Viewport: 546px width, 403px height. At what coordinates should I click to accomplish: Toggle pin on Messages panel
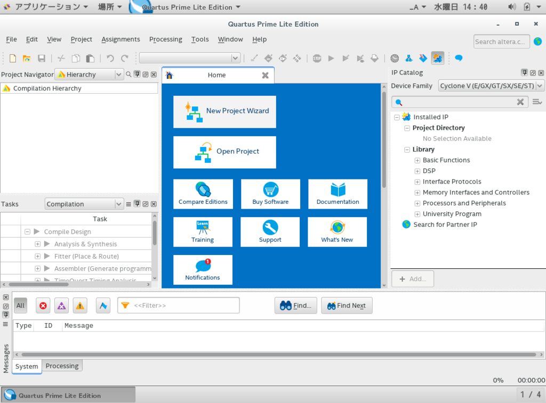pos(5,315)
